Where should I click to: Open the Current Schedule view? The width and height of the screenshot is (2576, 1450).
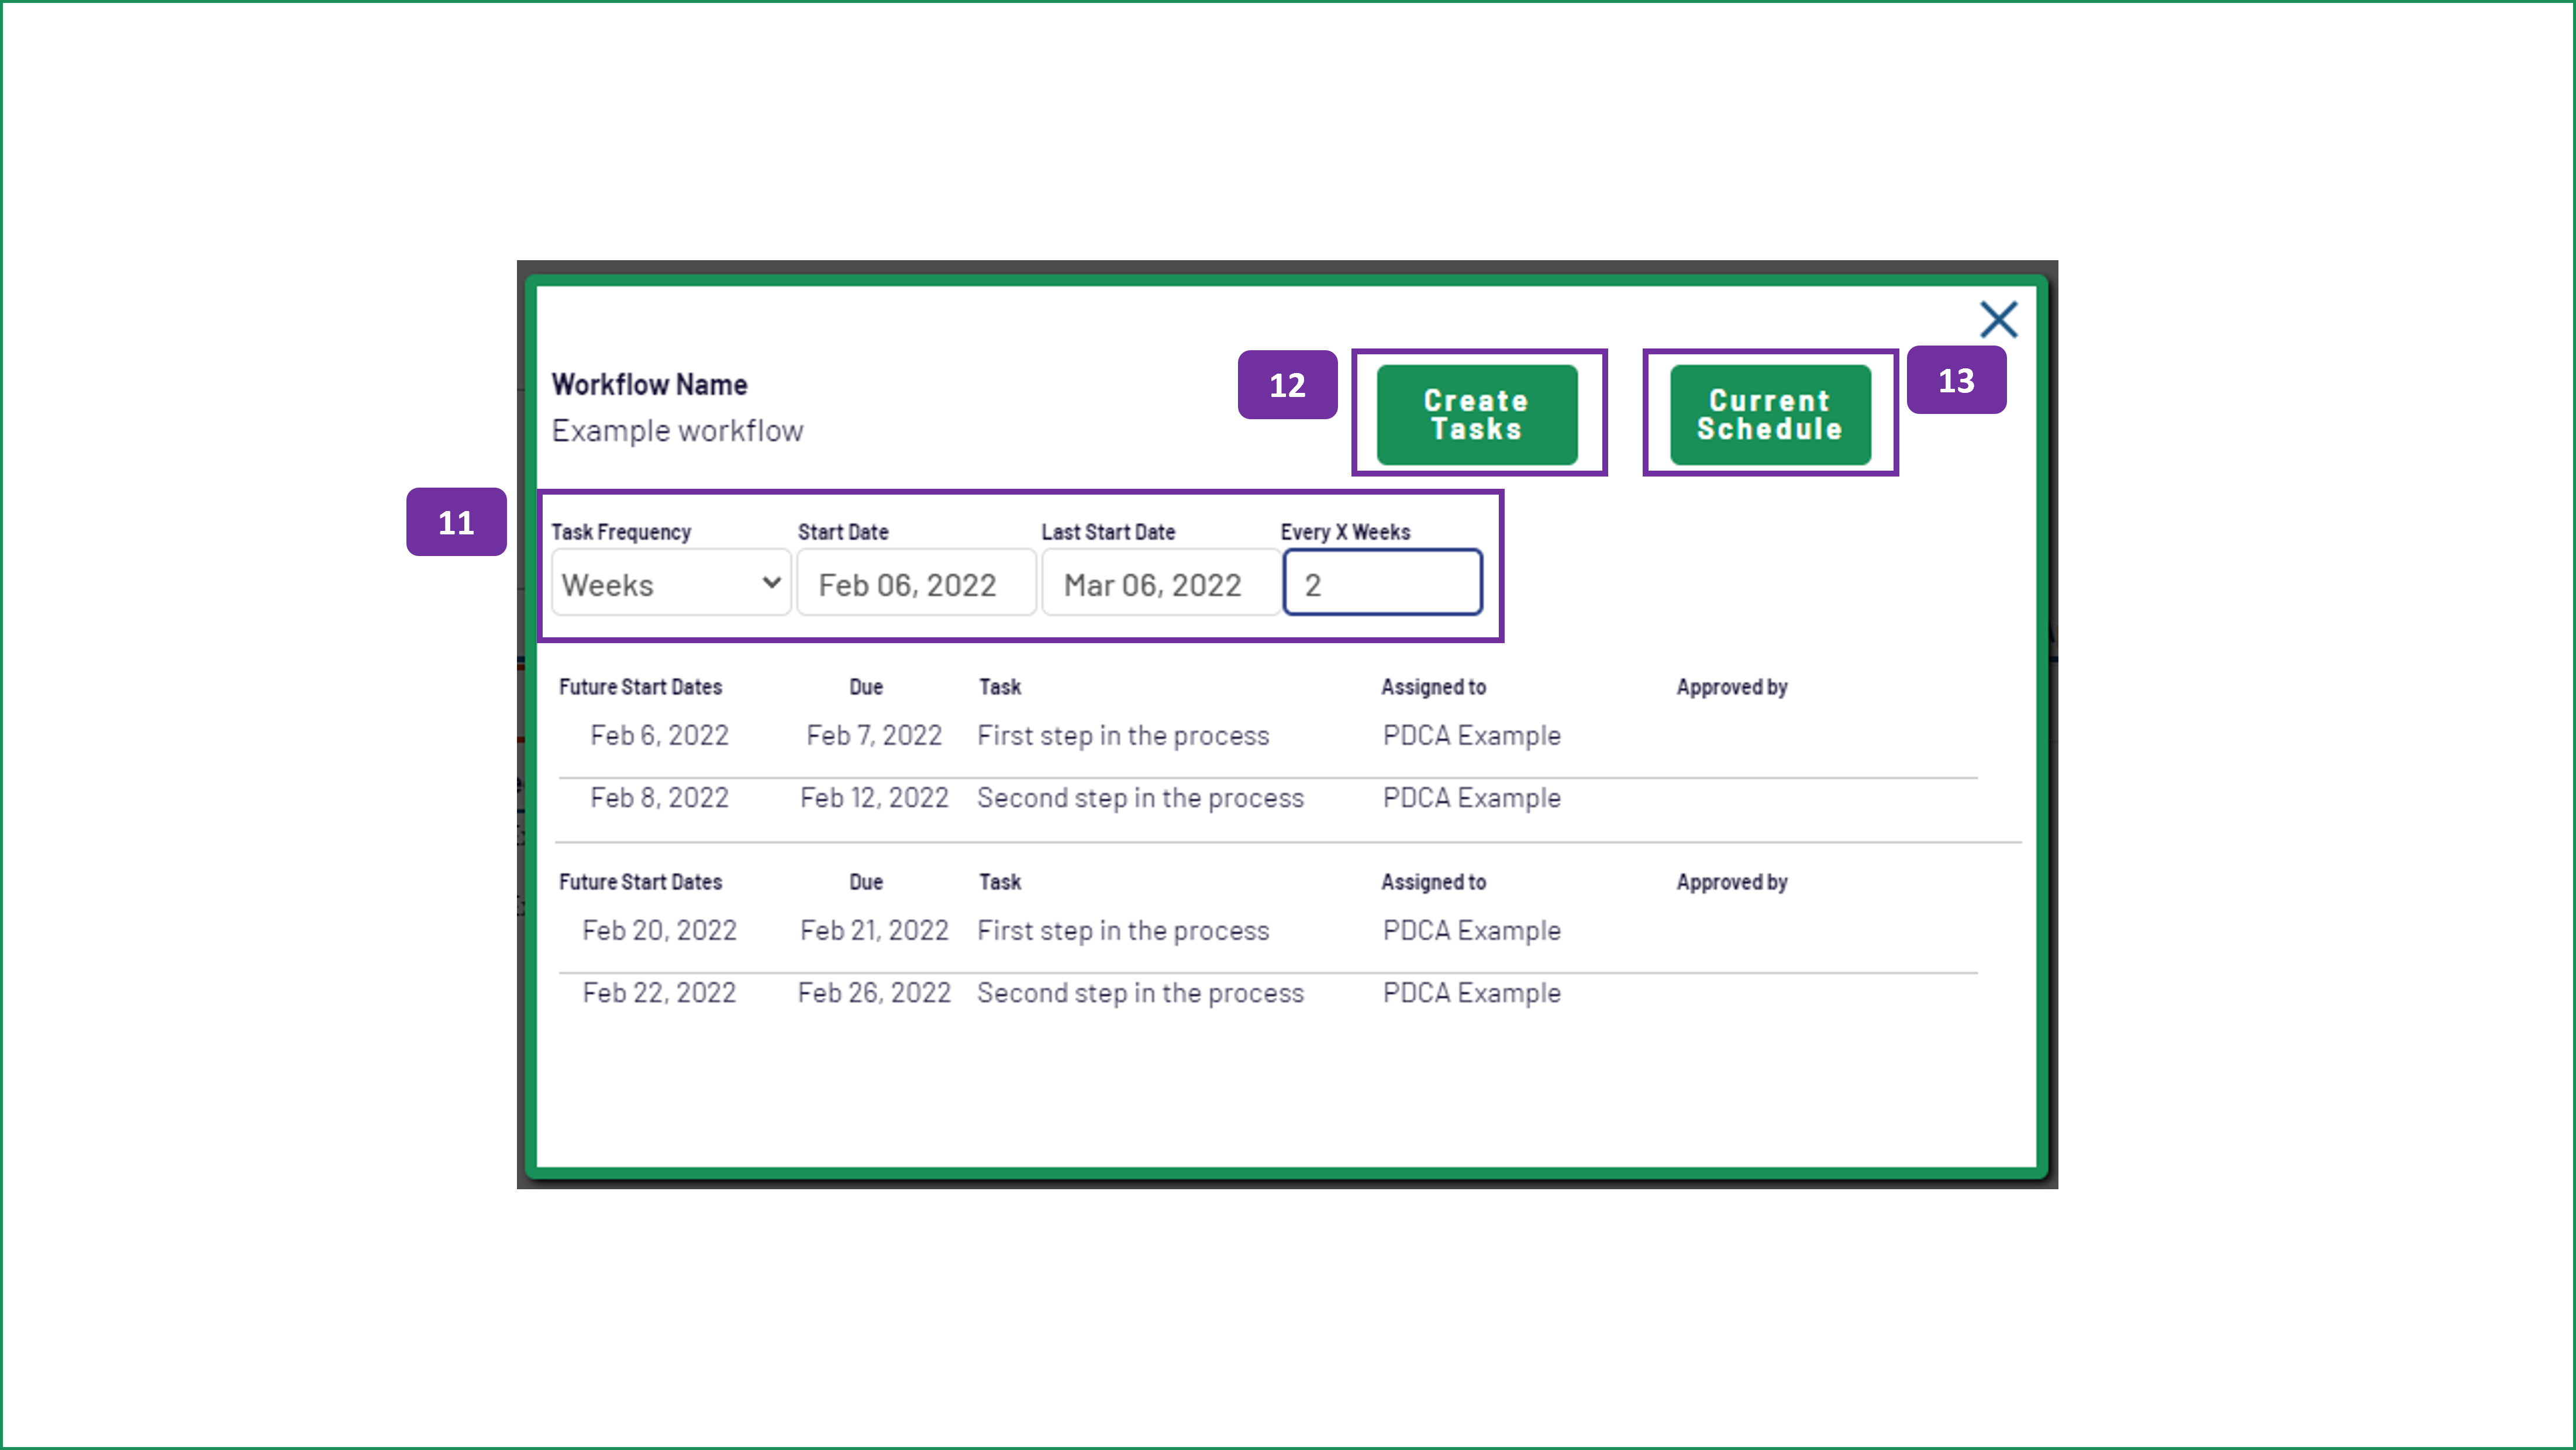[x=1770, y=414]
